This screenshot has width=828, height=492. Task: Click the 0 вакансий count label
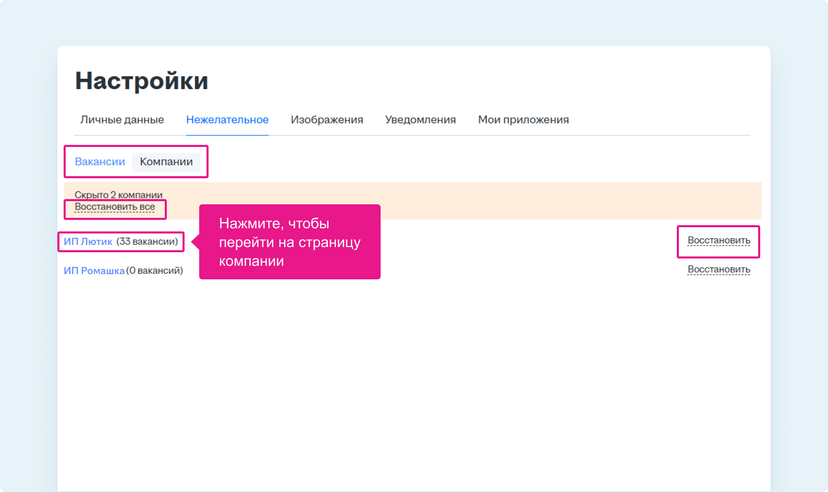click(x=155, y=271)
